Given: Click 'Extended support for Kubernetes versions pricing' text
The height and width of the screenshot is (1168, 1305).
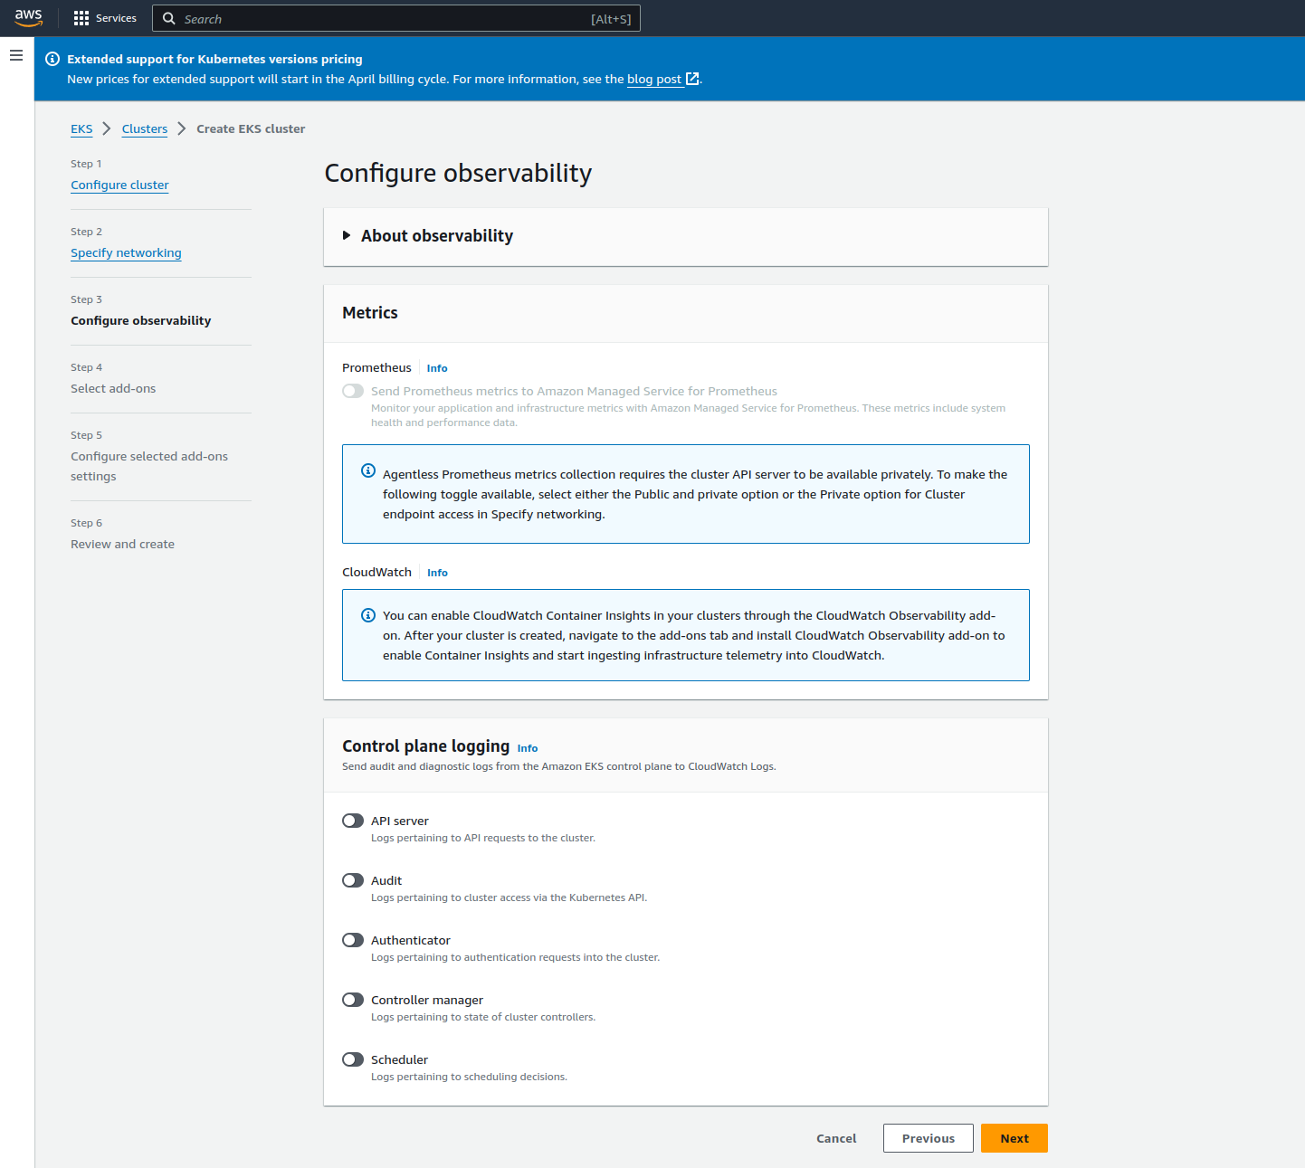Looking at the screenshot, I should pyautogui.click(x=214, y=59).
